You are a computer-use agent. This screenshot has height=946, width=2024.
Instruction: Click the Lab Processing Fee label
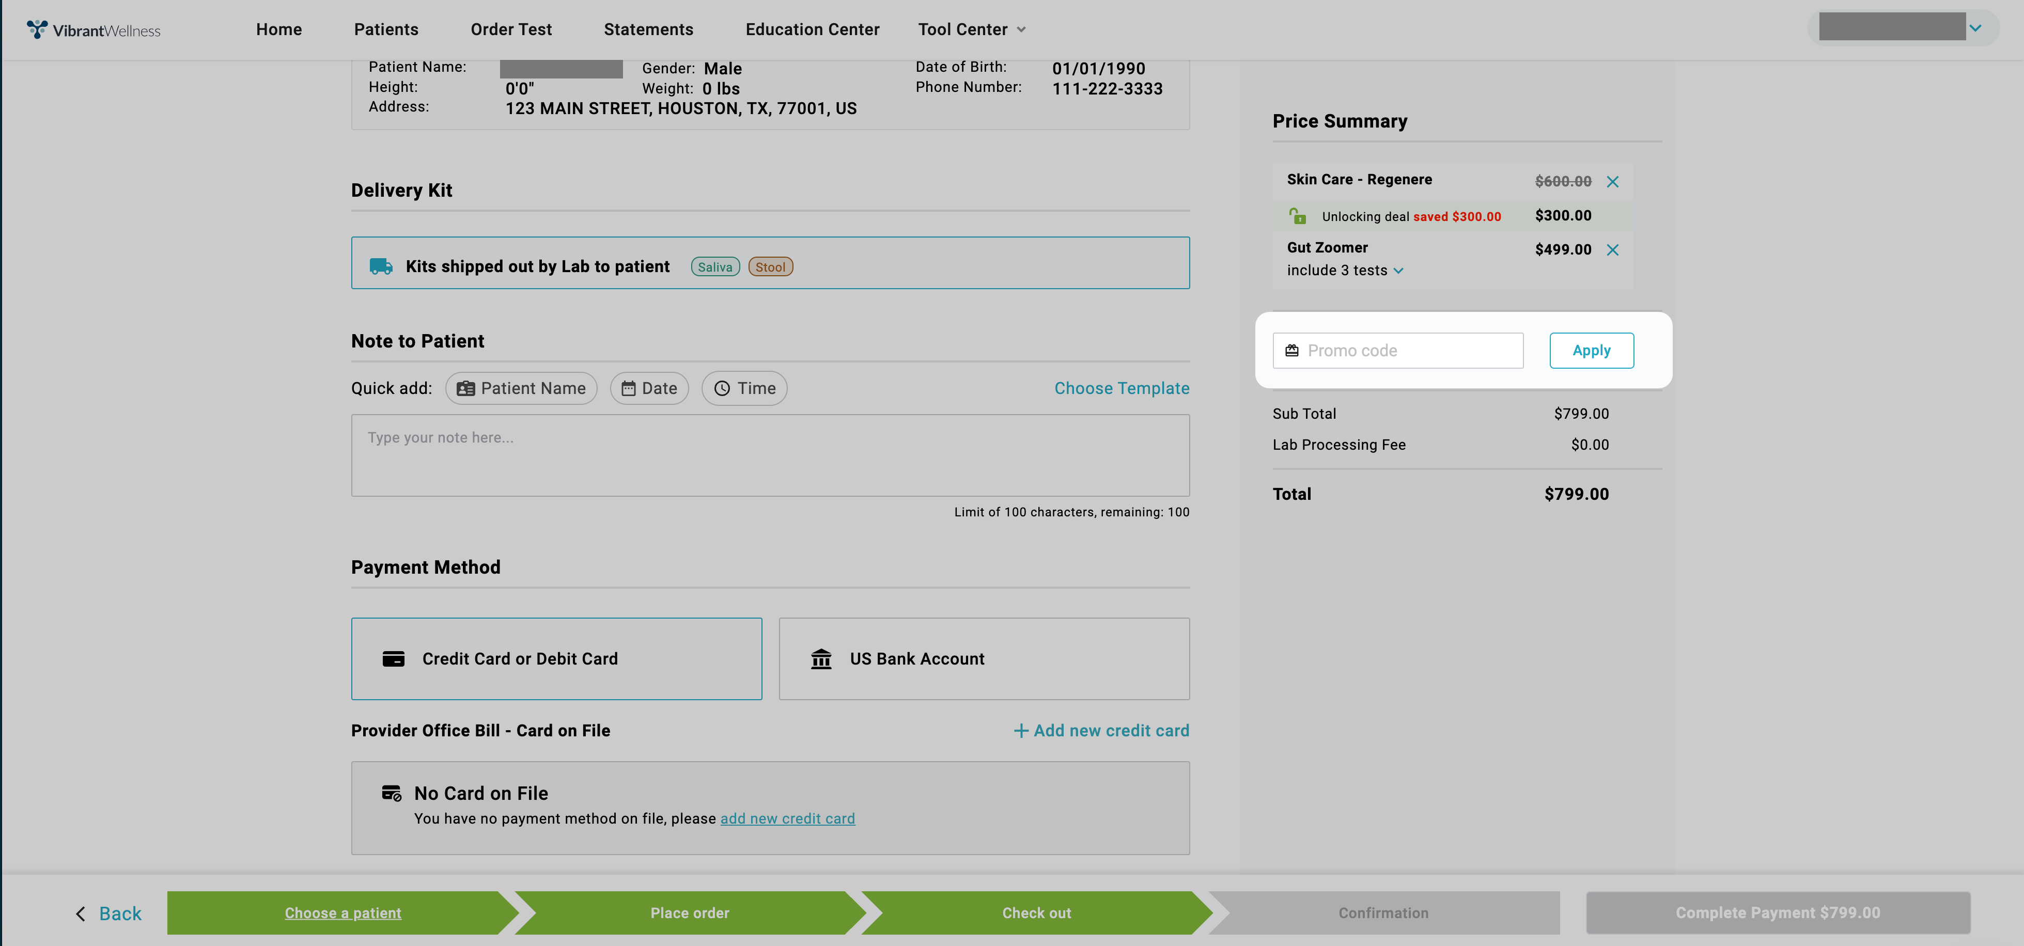(1339, 445)
